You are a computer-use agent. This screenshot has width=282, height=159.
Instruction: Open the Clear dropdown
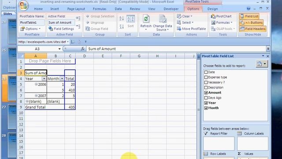pos(185,16)
